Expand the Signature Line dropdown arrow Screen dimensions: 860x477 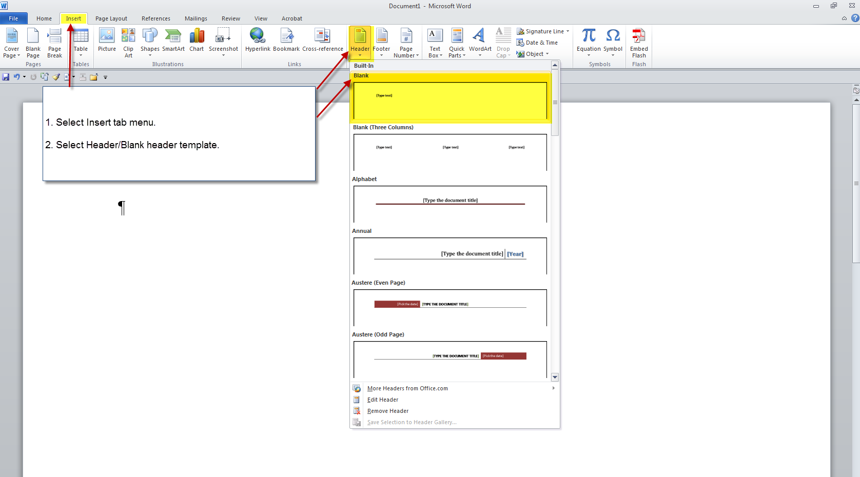[x=568, y=31]
